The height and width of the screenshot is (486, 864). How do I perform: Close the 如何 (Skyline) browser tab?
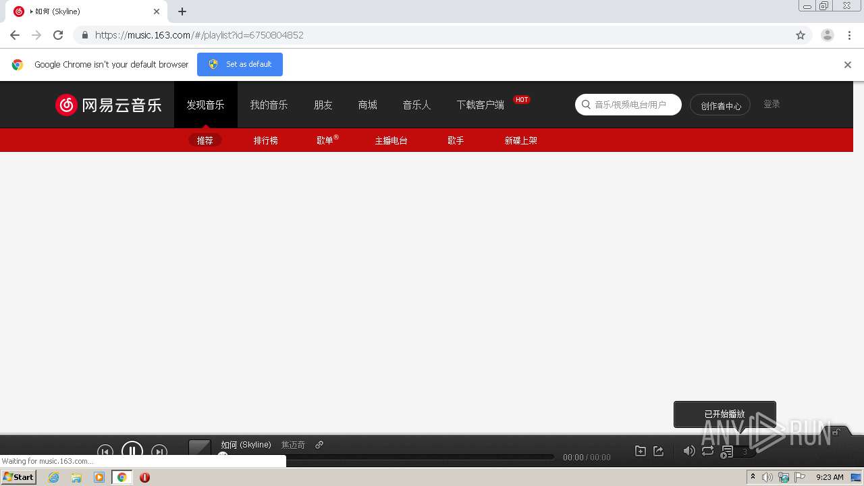click(x=157, y=11)
